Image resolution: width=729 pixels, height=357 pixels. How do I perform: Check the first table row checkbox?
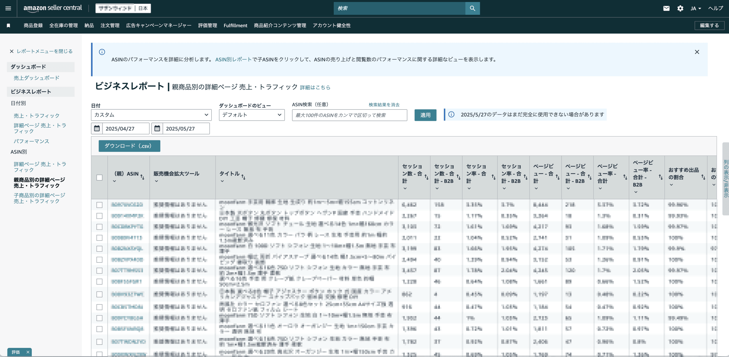coord(99,205)
